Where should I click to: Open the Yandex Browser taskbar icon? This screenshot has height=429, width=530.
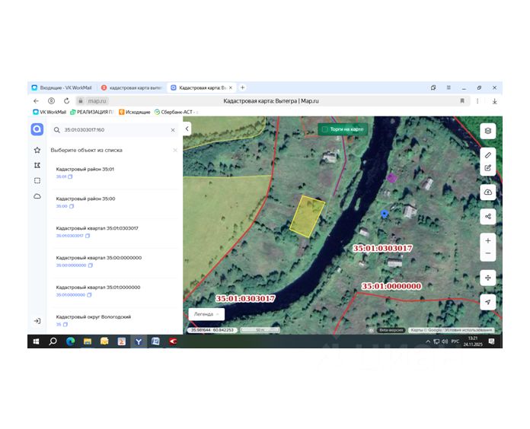(139, 342)
